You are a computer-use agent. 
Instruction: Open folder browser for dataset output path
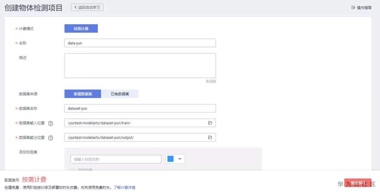click(210, 137)
